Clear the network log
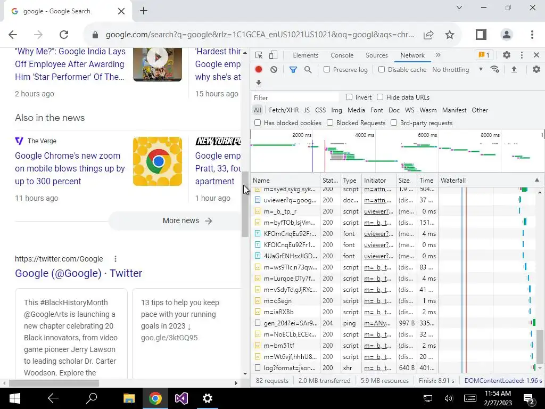Viewport: 545px width, 409px height. [274, 69]
